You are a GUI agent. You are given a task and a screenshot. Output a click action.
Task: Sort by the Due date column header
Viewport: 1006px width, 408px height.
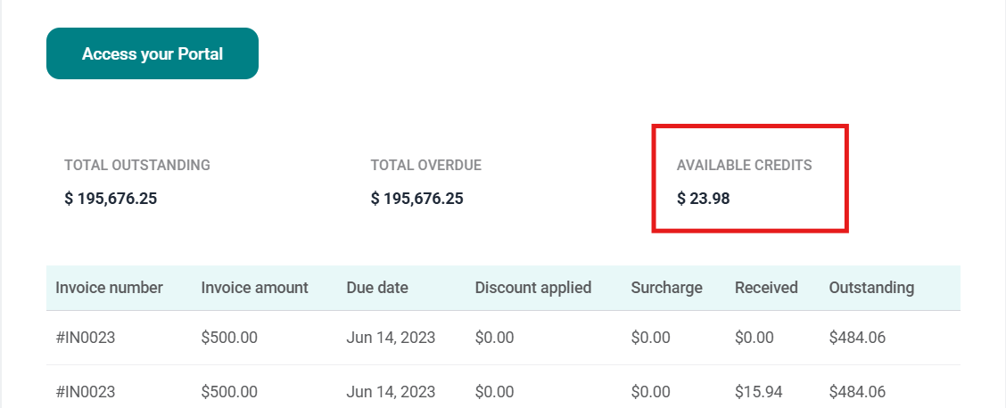pyautogui.click(x=377, y=288)
